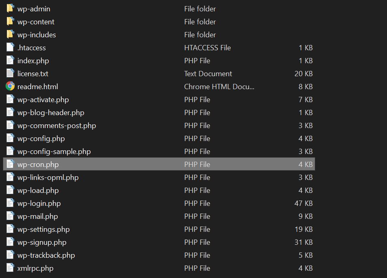Click the wp-blog-header.php file icon
The width and height of the screenshot is (387, 278).
pos(10,112)
